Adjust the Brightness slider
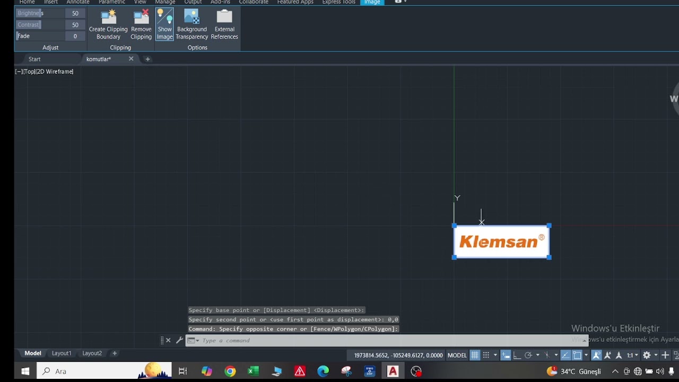Viewport: 679px width, 382px height. tap(40, 13)
